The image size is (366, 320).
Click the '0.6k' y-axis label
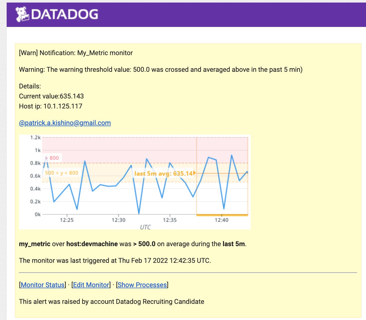click(x=35, y=176)
